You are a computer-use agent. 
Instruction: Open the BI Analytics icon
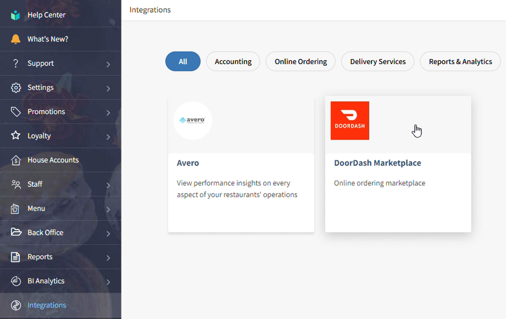15,281
